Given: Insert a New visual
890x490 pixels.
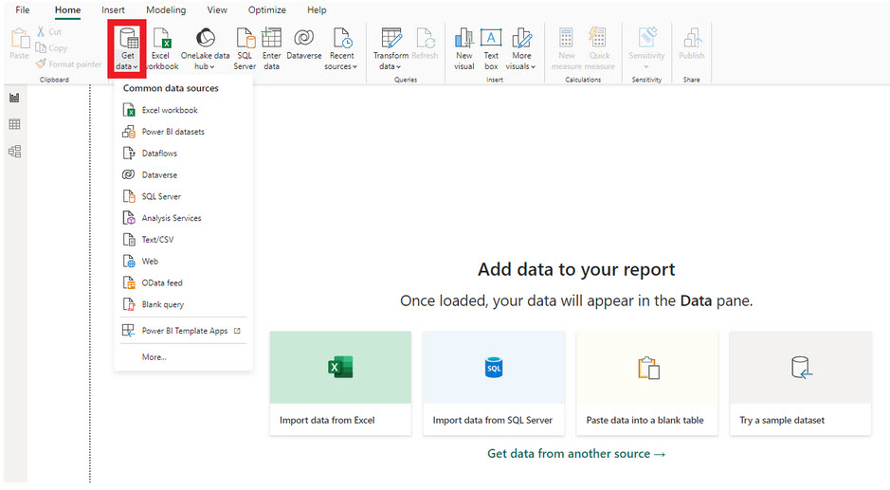Looking at the screenshot, I should [463, 49].
